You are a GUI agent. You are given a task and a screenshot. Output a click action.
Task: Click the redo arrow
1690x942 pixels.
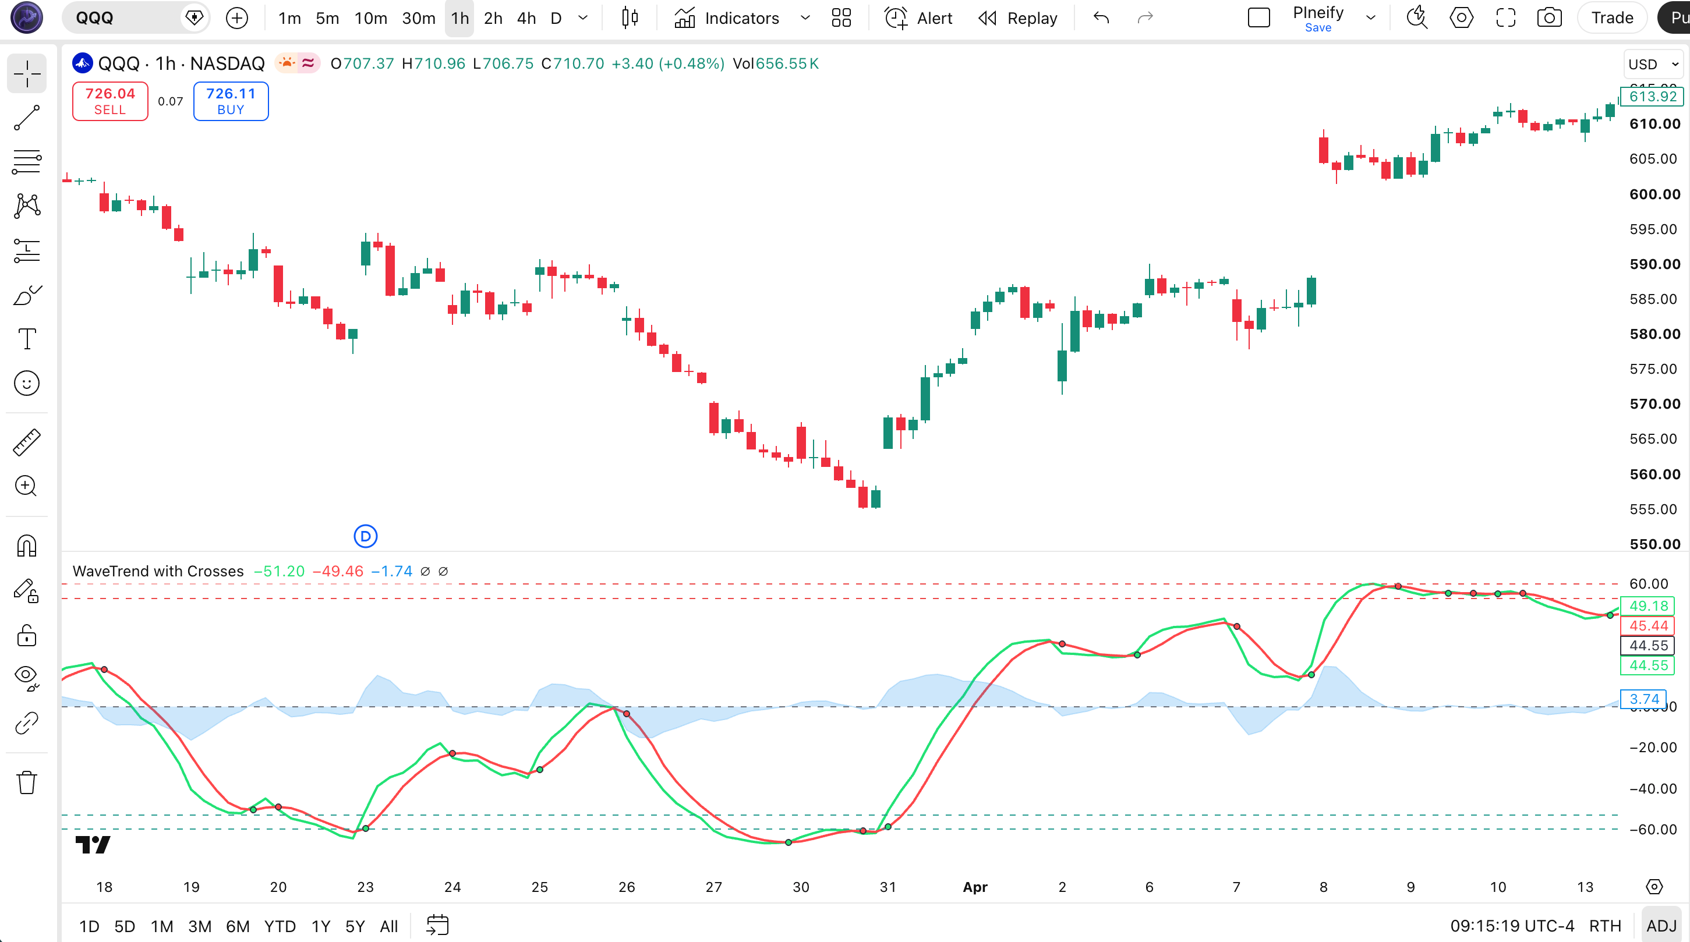click(x=1145, y=17)
